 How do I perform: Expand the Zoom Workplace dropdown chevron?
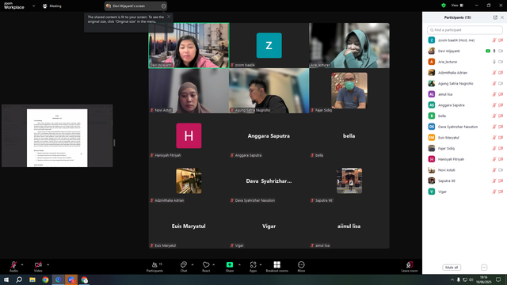click(33, 6)
